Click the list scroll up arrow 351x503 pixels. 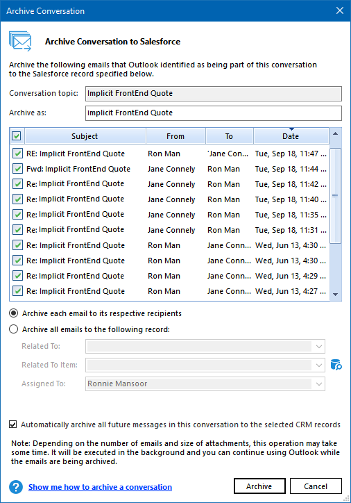click(x=335, y=133)
